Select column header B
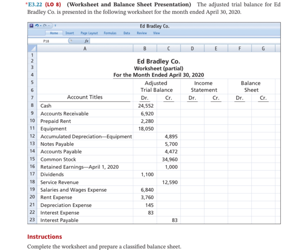This screenshot has width=292, height=250. coord(145,48)
